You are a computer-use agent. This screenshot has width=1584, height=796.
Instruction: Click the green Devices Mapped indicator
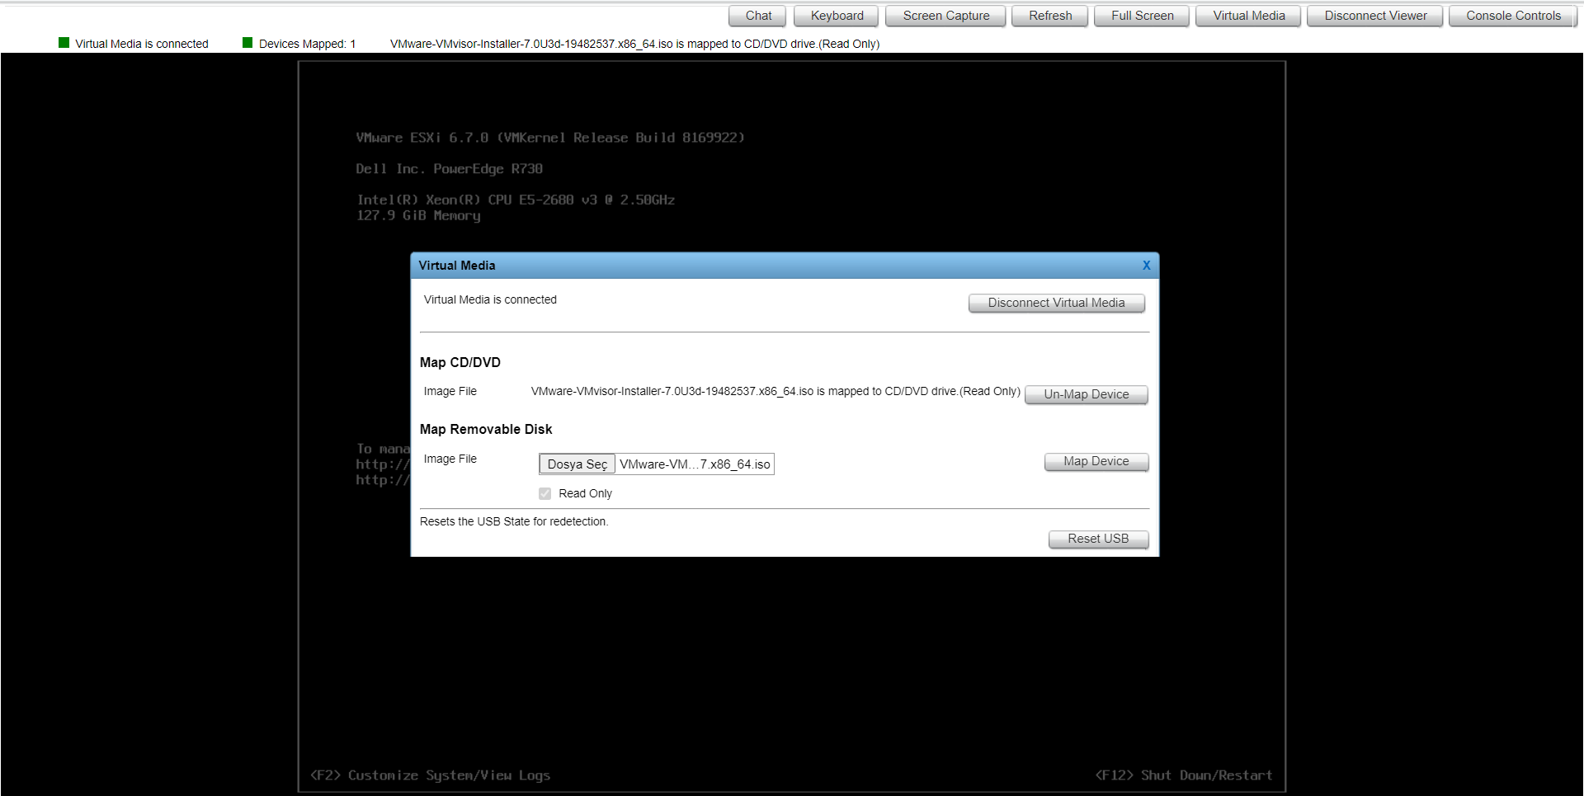tap(247, 43)
